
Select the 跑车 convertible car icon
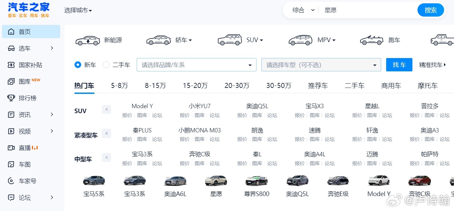pos(372,40)
